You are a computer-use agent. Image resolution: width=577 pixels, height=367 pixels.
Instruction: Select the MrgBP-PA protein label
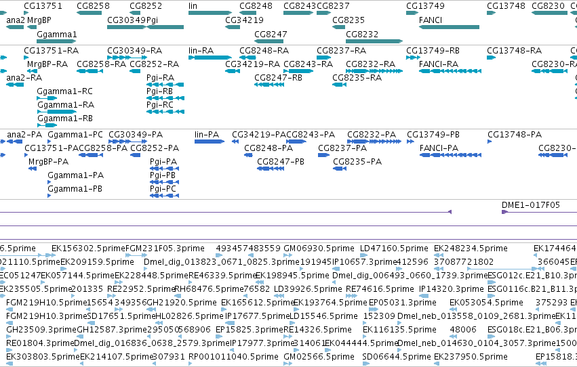[x=49, y=162]
